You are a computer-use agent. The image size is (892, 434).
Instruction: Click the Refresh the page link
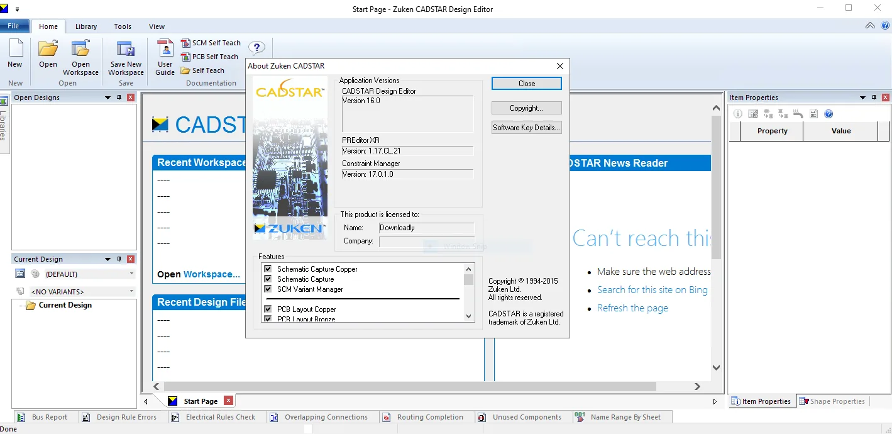tap(632, 308)
